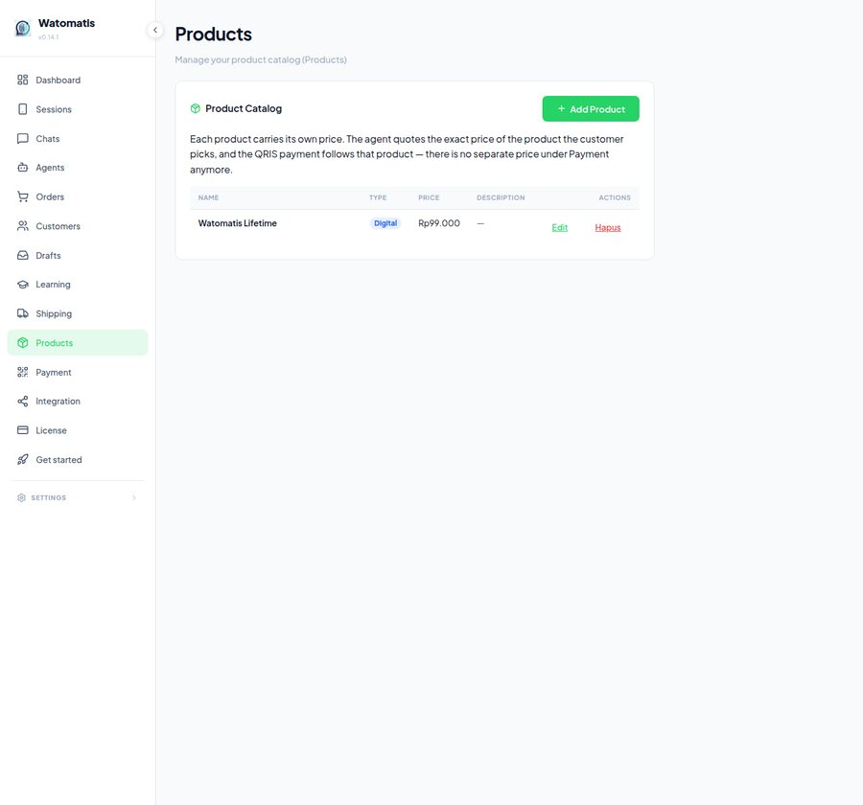Screen dimensions: 863x805
Task: Click the Orders shopping cart icon
Action: (x=23, y=196)
